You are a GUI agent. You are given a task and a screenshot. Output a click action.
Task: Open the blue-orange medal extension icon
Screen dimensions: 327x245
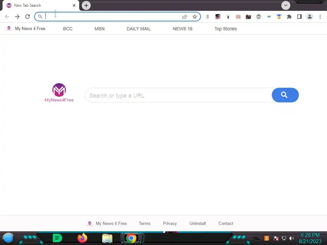click(x=279, y=17)
